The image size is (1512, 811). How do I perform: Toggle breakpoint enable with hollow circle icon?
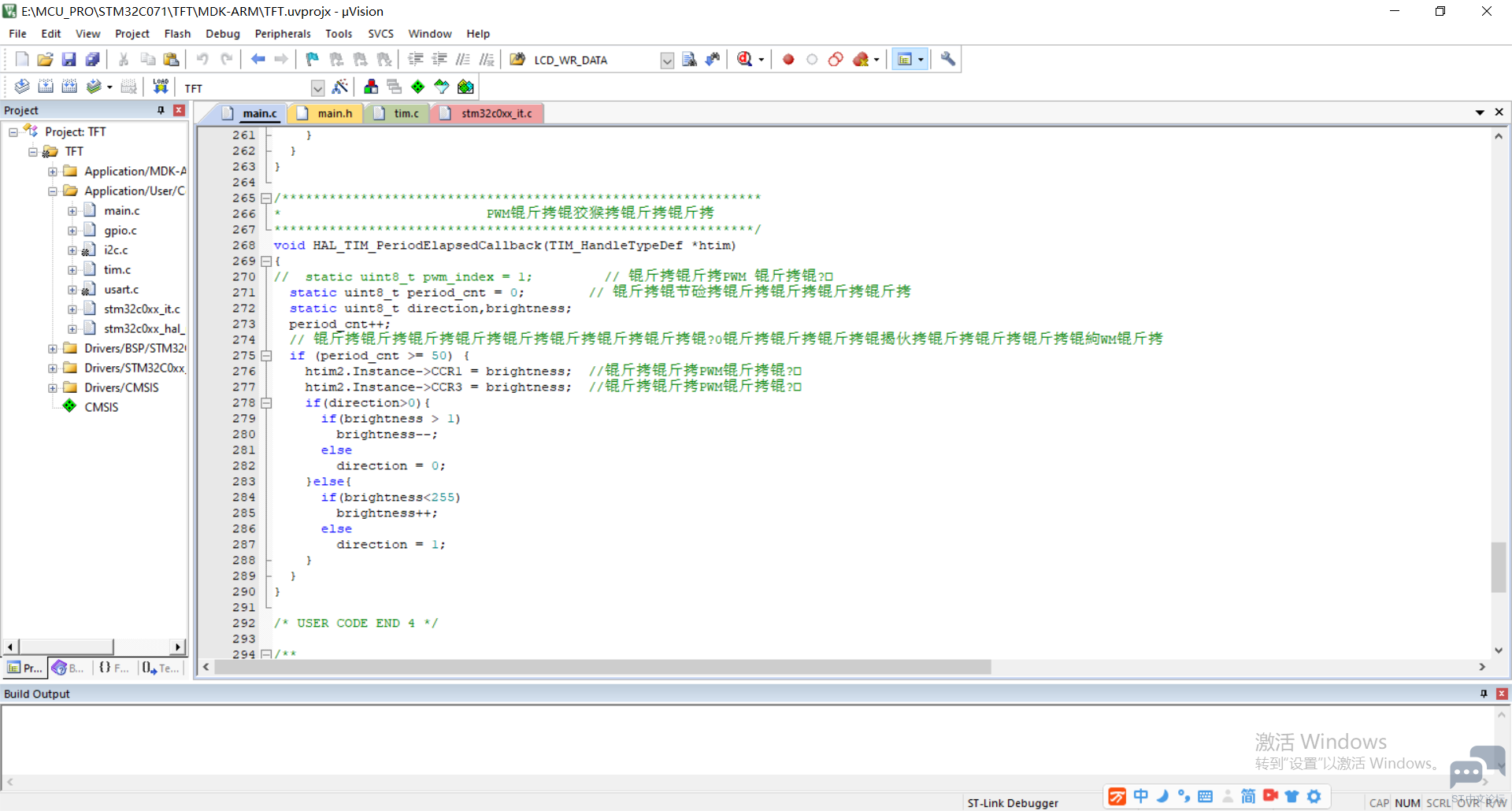pyautogui.click(x=812, y=59)
